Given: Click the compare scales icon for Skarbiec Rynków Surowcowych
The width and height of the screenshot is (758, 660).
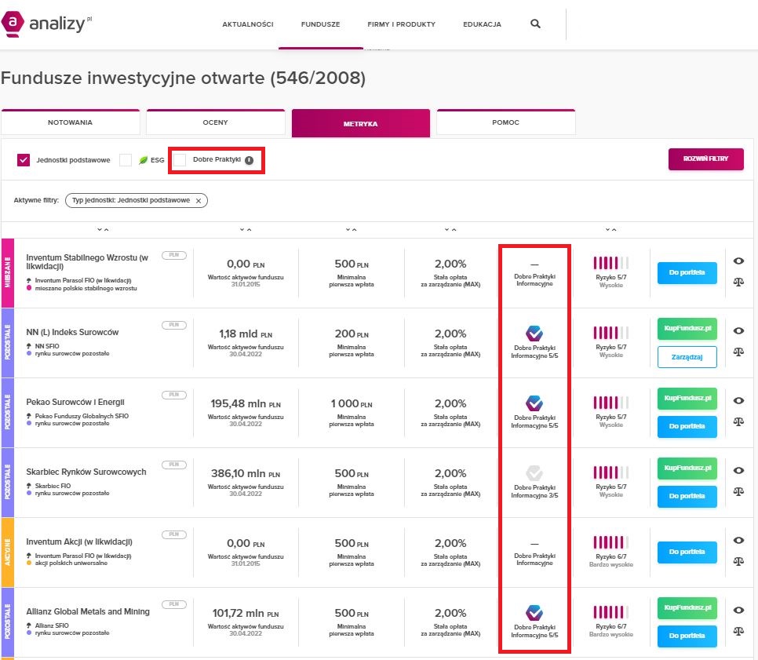Looking at the screenshot, I should click(738, 491).
